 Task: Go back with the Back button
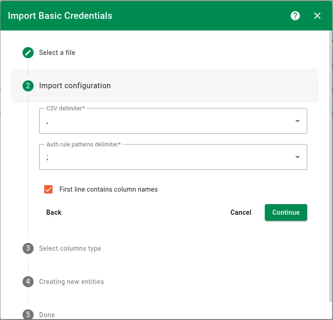pos(54,212)
